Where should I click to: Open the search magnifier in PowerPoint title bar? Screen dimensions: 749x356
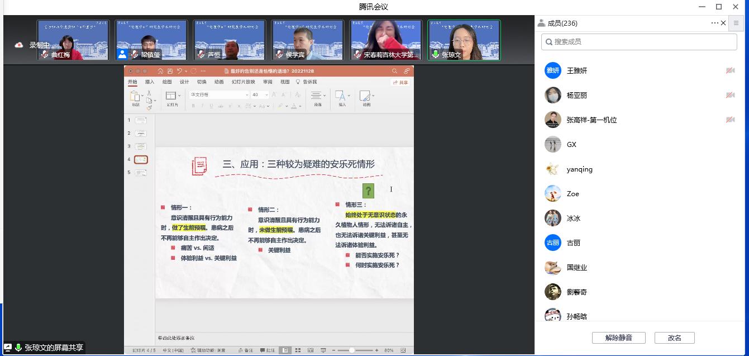click(394, 71)
